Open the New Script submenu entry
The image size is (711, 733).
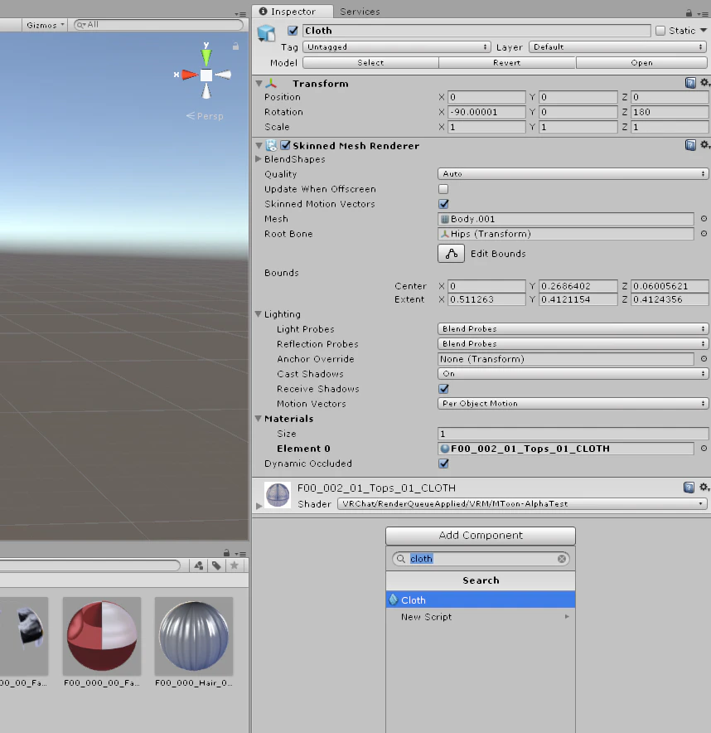point(481,617)
